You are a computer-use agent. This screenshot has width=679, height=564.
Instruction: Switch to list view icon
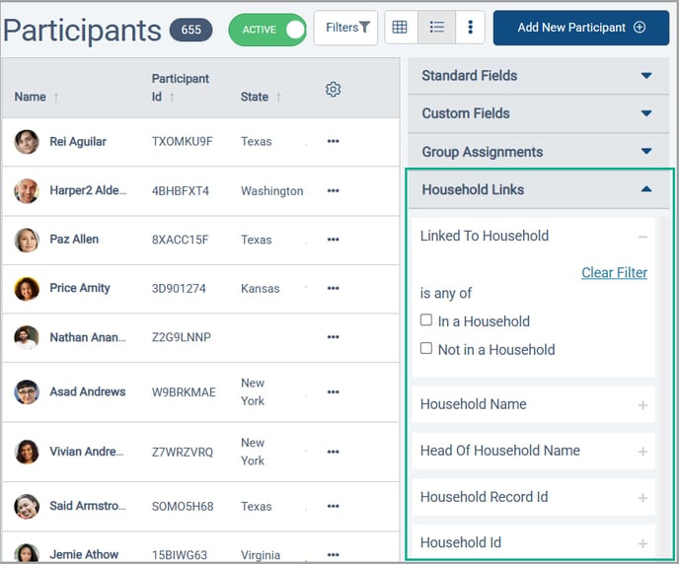point(436,28)
